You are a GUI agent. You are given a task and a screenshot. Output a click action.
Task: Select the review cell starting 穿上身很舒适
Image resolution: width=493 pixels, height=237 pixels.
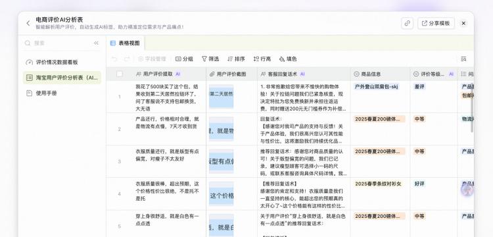169,224
